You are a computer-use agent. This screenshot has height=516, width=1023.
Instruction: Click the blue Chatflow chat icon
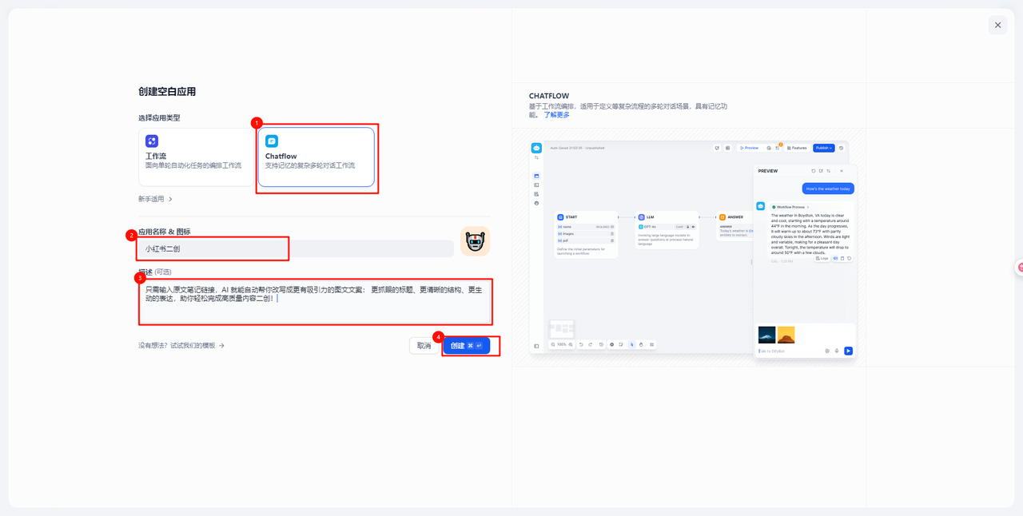[272, 141]
